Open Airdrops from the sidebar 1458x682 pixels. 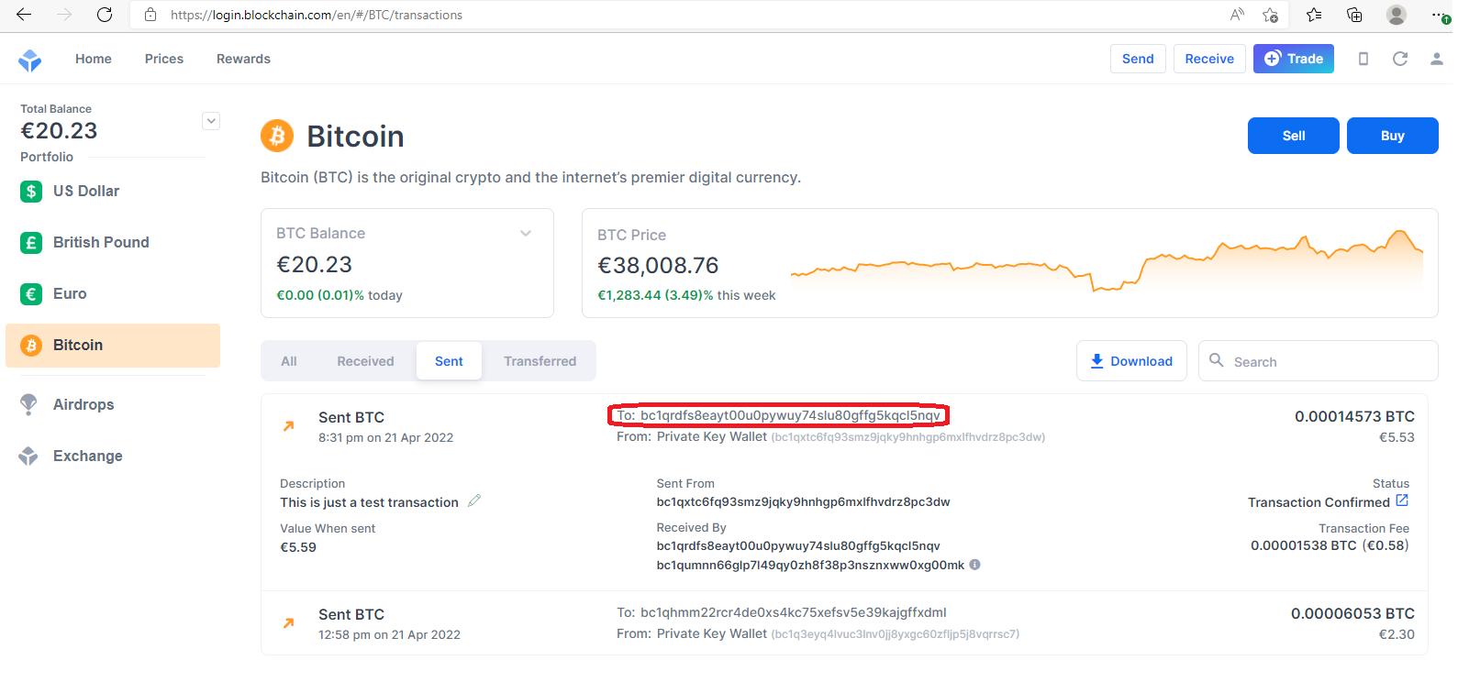click(x=83, y=405)
